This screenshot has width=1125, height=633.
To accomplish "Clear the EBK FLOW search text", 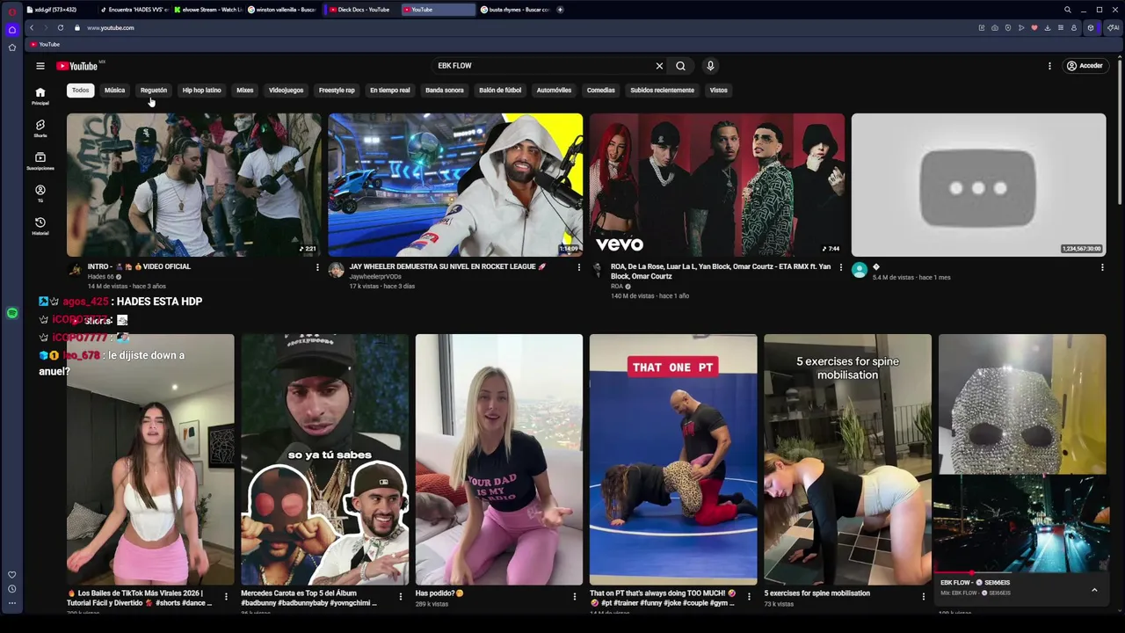I will [x=659, y=66].
